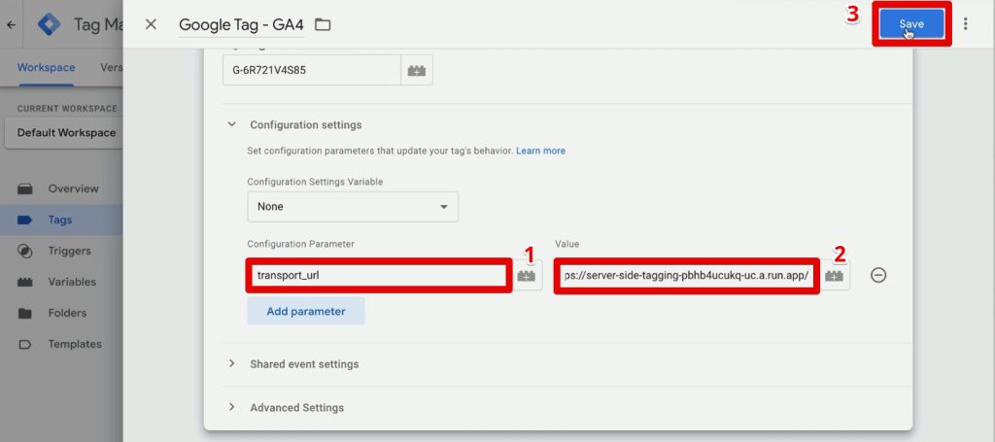Open the Learn more link
Image resolution: width=995 pixels, height=442 pixels.
(540, 151)
